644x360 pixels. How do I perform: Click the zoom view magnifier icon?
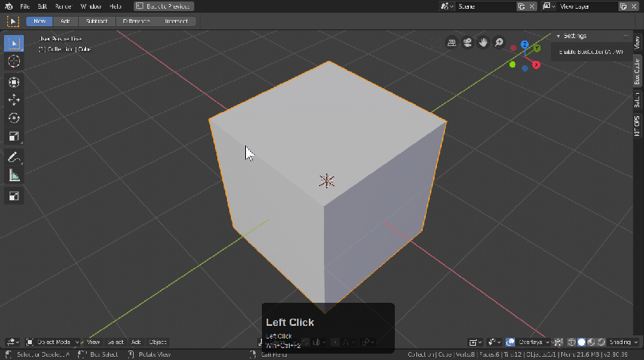click(x=498, y=43)
